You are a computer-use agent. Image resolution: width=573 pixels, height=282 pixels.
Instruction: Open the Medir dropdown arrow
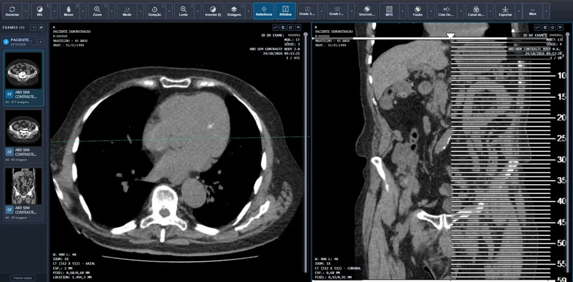(140, 11)
